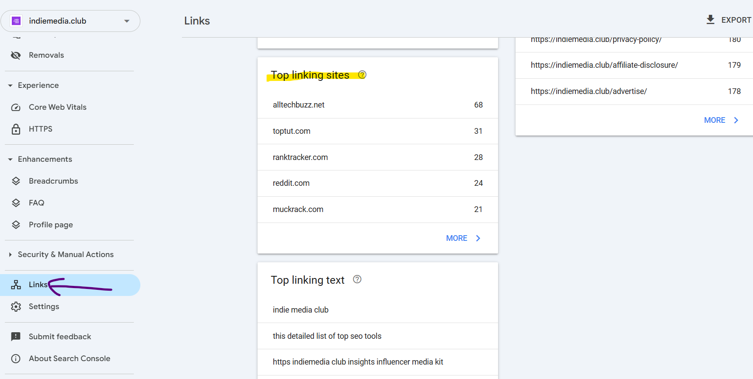This screenshot has width=753, height=379.
Task: Open the ranktracker.com linking site row
Action: click(378, 157)
